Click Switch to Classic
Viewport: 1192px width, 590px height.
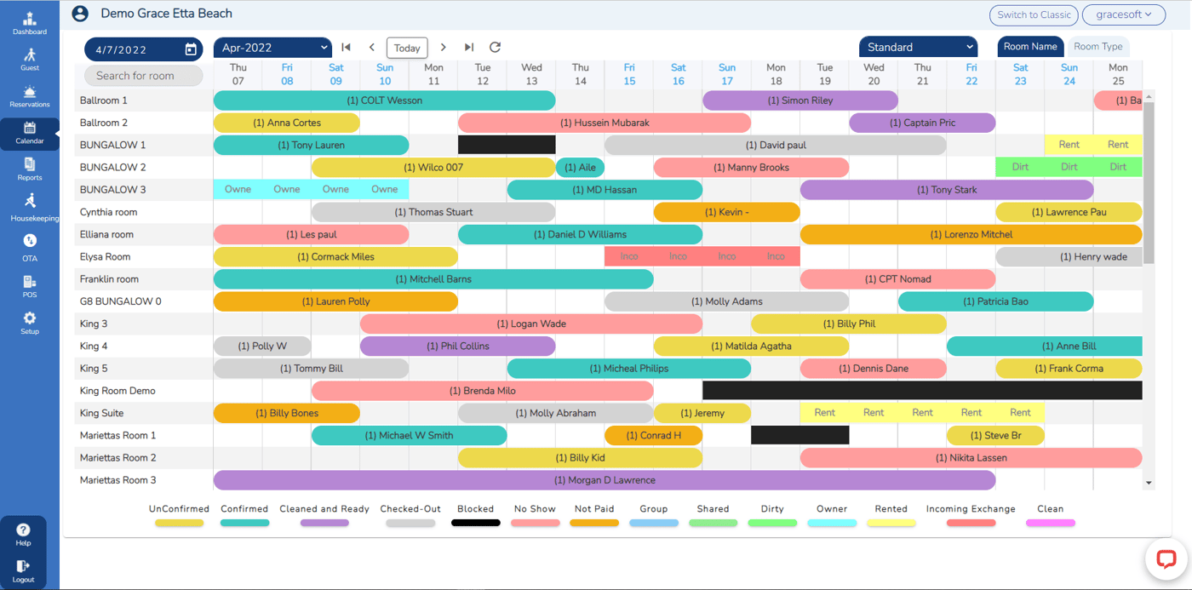1033,14
